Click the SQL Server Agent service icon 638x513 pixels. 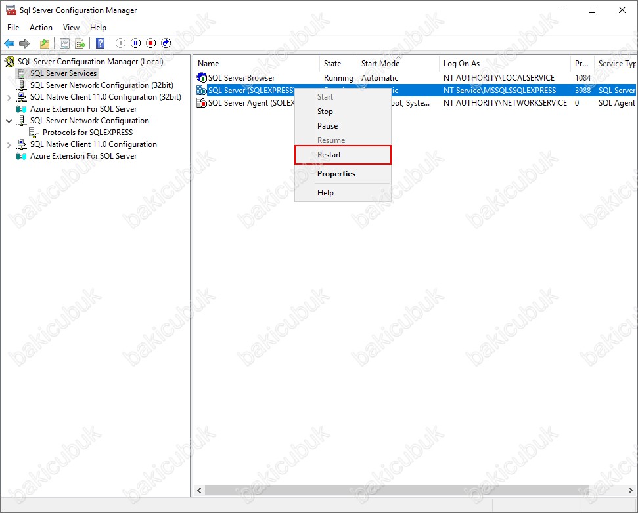coord(202,103)
